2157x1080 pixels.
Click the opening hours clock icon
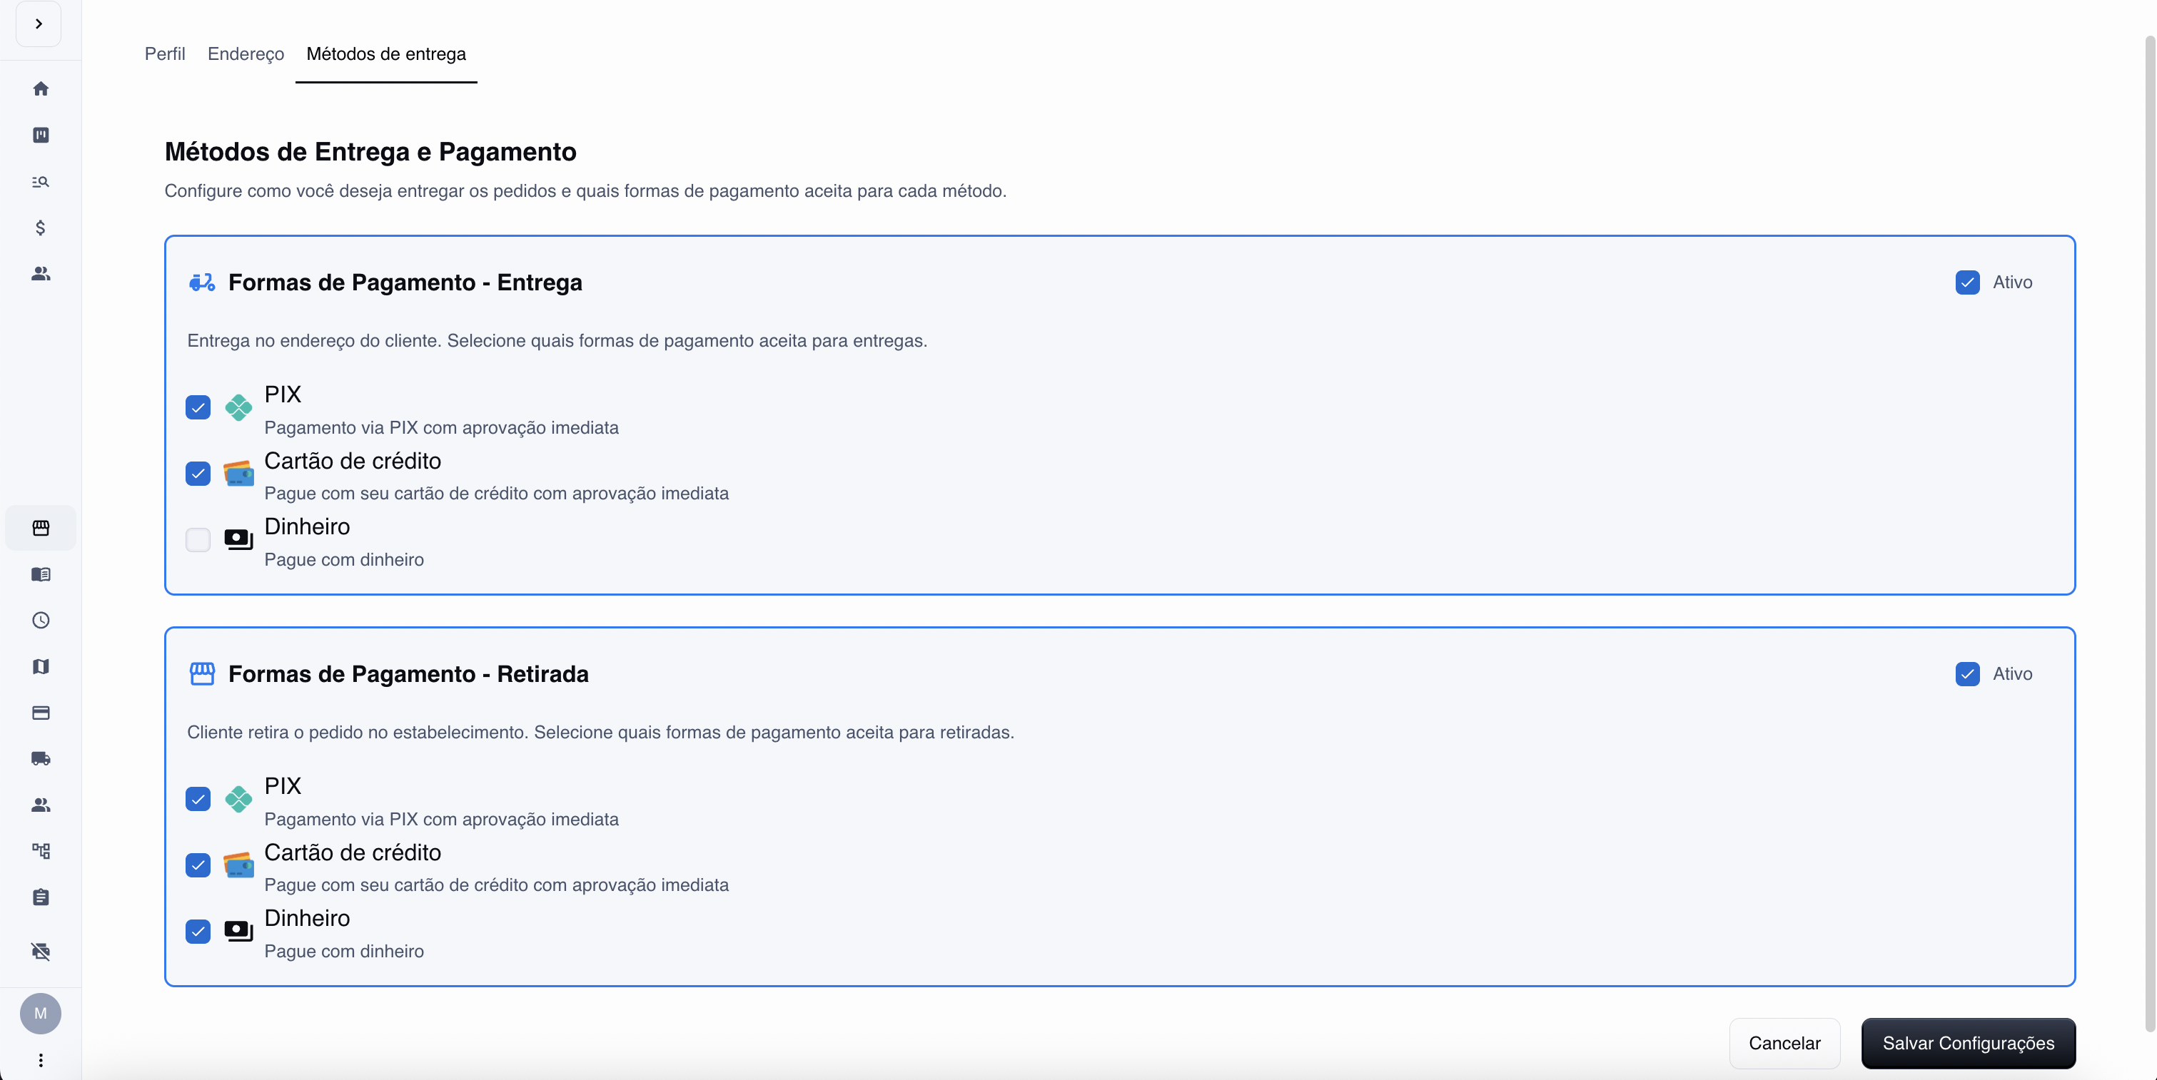point(40,621)
